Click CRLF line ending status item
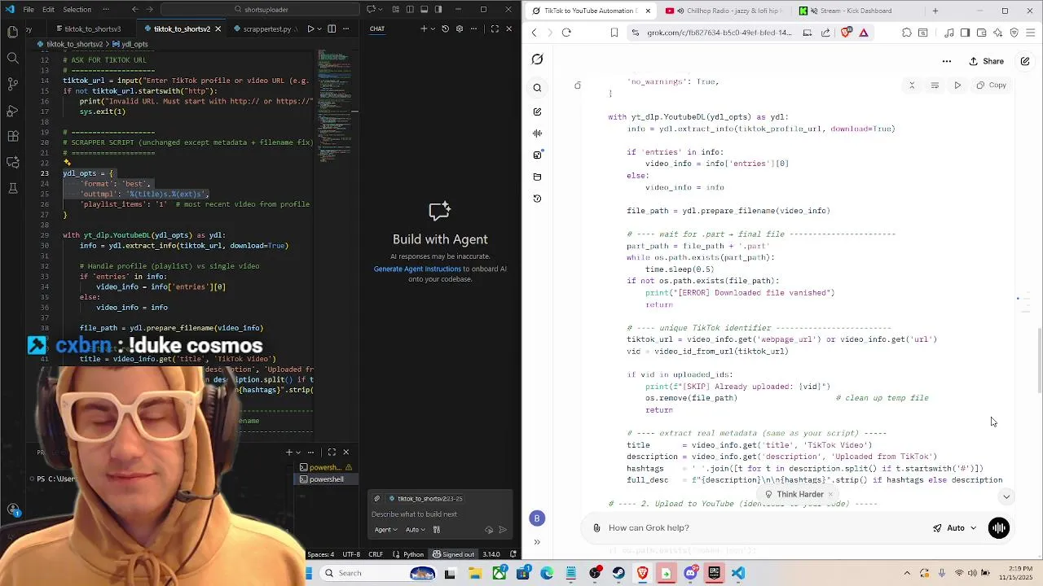This screenshot has width=1043, height=586. pyautogui.click(x=376, y=554)
